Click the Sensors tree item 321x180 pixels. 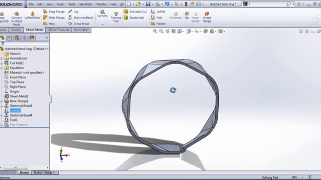pos(15,53)
